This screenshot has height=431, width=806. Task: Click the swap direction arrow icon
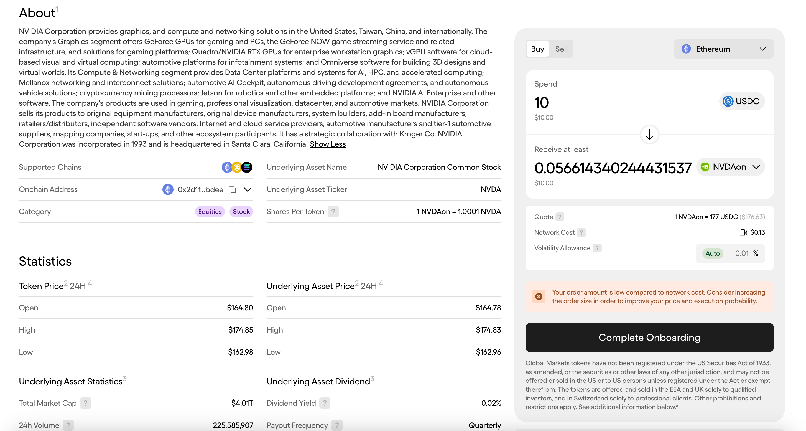tap(649, 135)
